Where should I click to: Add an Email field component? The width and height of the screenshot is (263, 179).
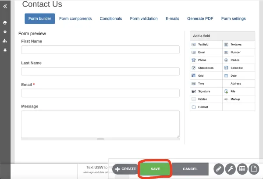click(206, 52)
